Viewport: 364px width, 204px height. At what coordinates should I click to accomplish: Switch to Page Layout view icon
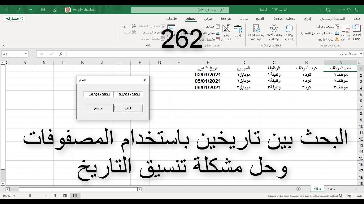pyautogui.click(x=65, y=196)
